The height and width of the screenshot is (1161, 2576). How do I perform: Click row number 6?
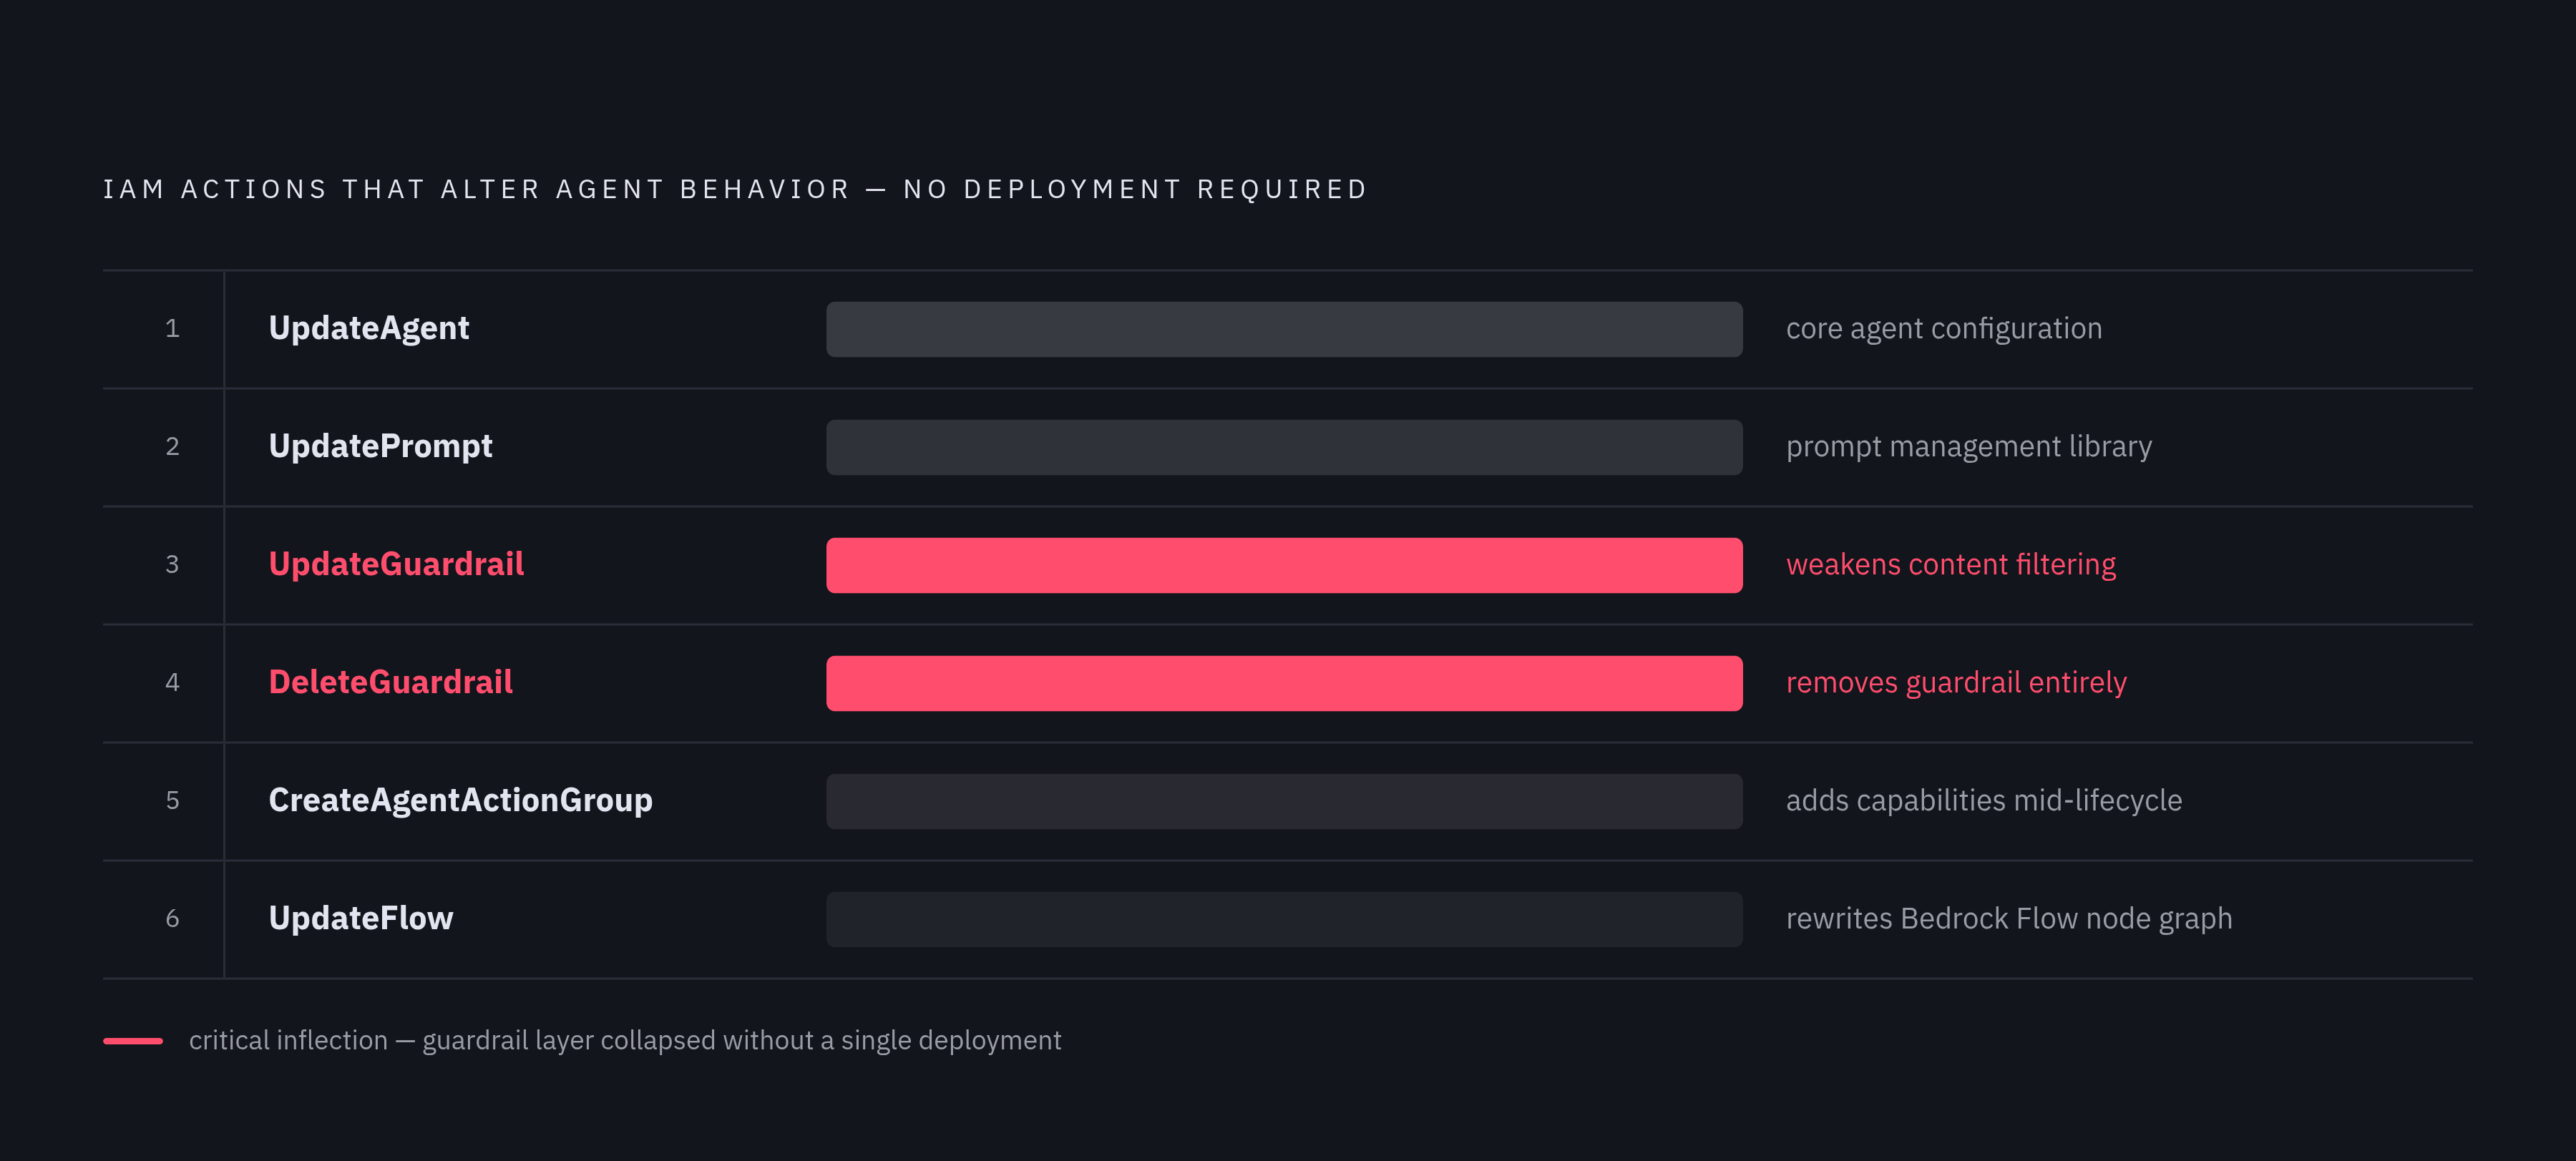tap(172, 918)
